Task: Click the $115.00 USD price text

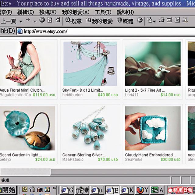Action: [44, 95]
